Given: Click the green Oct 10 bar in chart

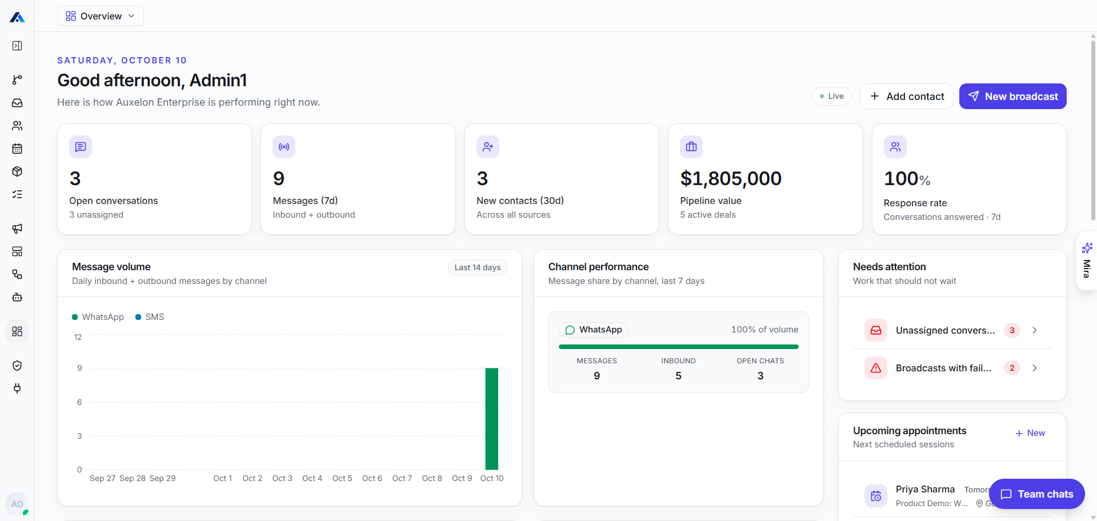Looking at the screenshot, I should click(x=492, y=419).
